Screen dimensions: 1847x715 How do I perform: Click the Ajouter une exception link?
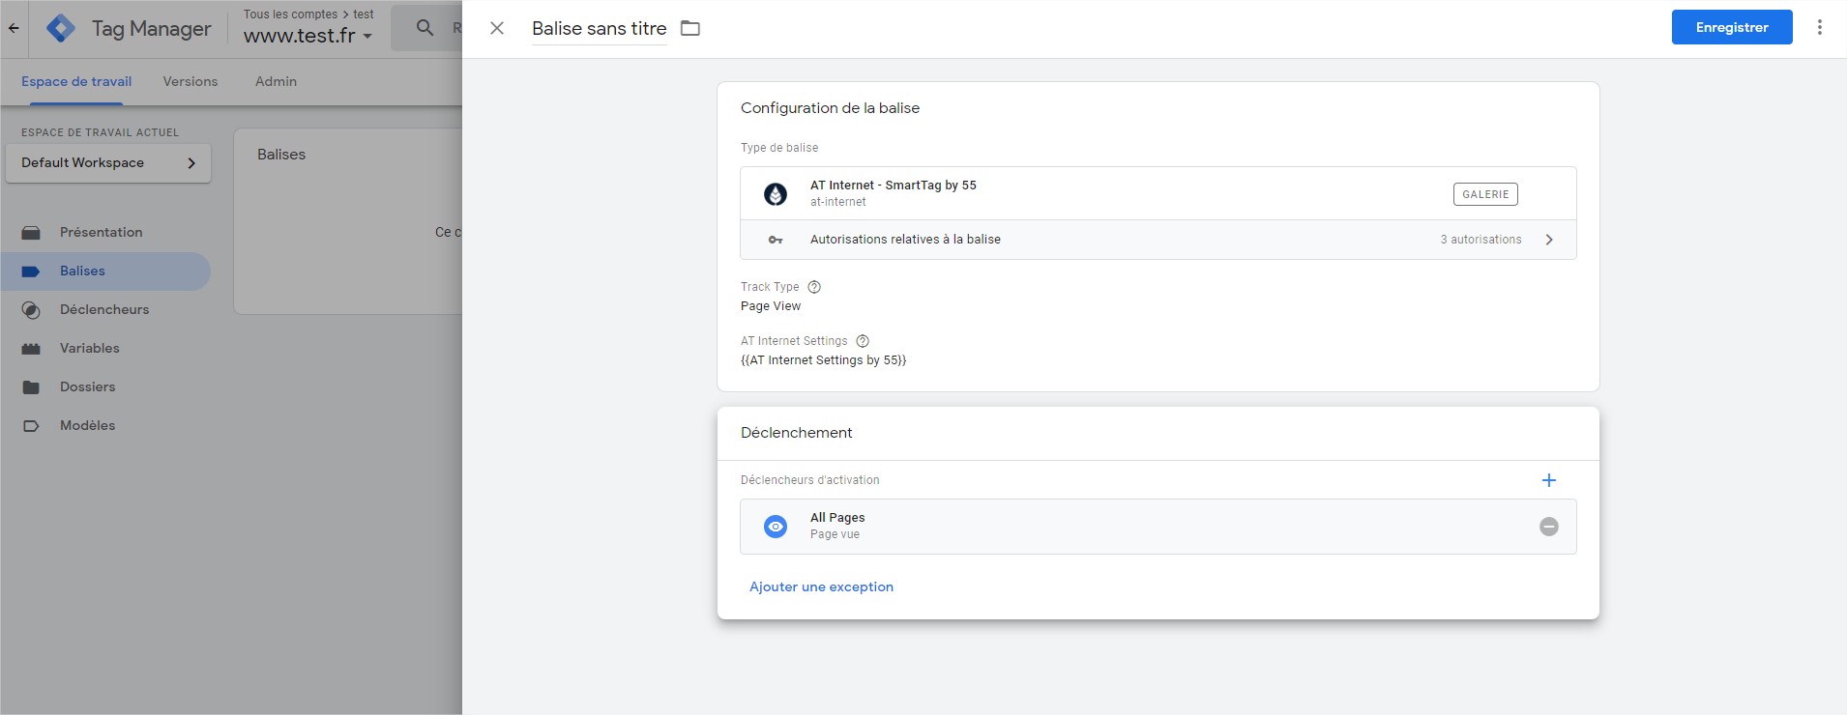point(821,586)
